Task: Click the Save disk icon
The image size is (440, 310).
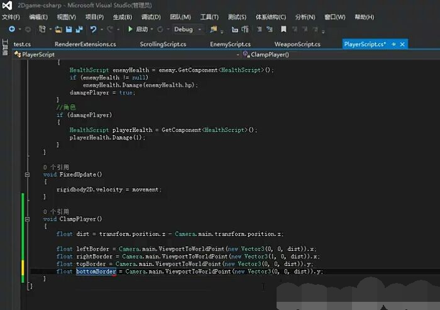Action: tap(69, 29)
